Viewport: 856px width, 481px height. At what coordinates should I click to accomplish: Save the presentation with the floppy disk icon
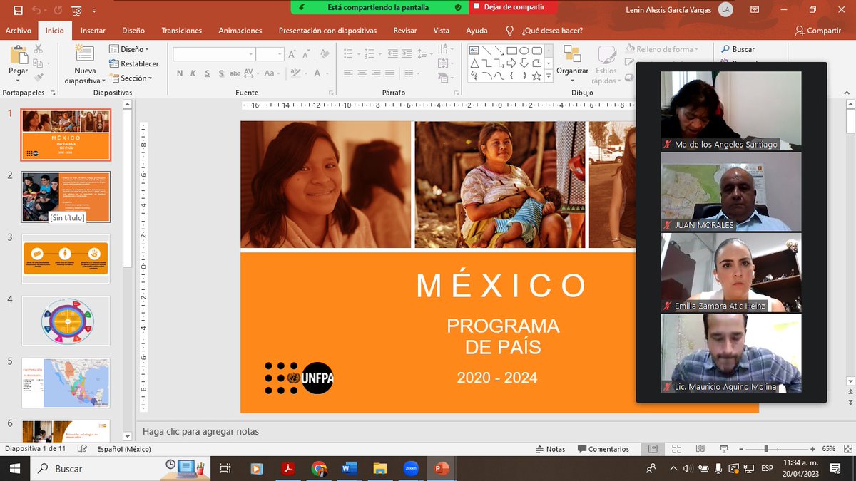(x=18, y=10)
